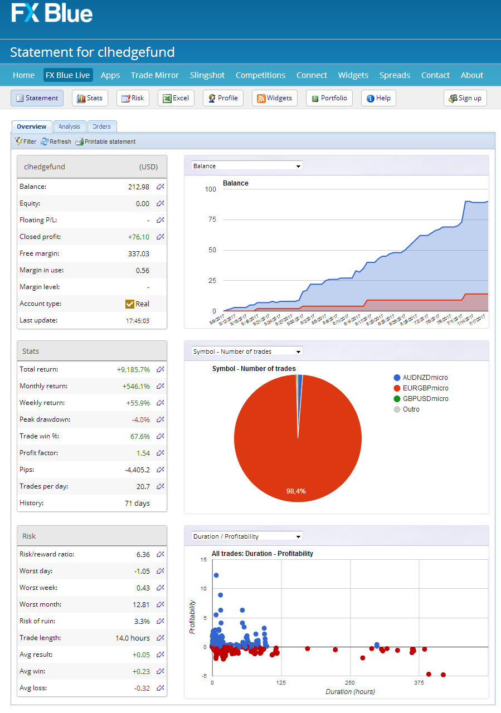
Task: Open the chart icon for Risk of ruin
Action: click(160, 621)
